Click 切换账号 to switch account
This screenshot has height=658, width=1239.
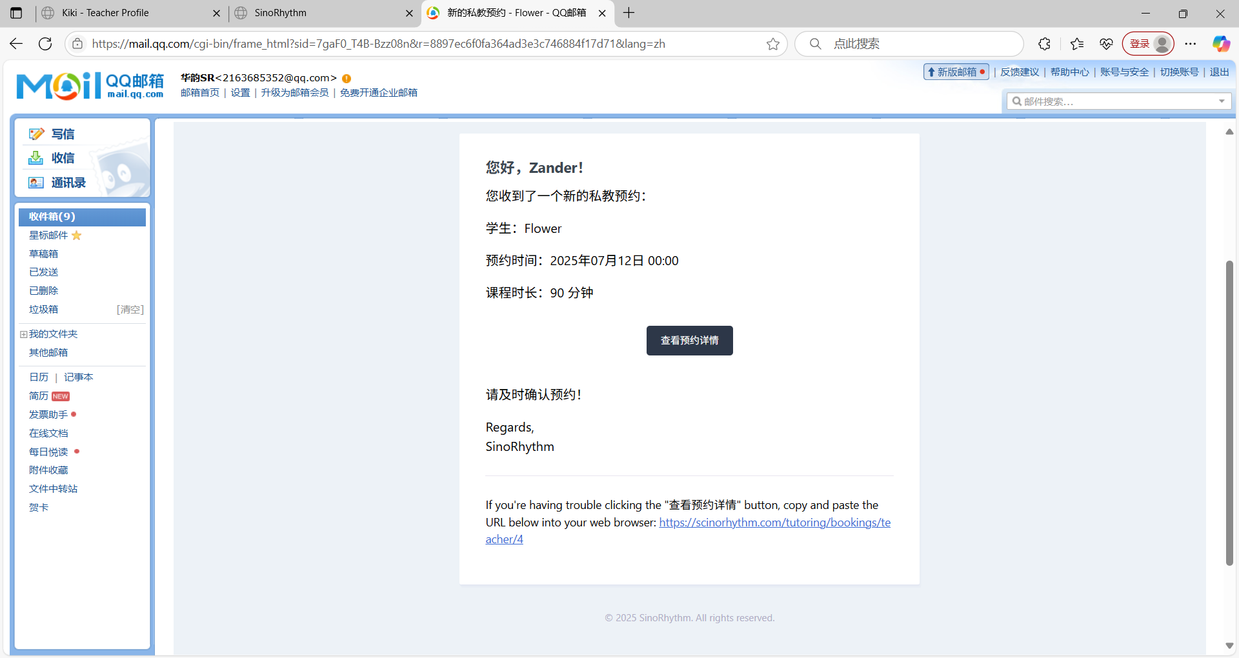[1179, 72]
